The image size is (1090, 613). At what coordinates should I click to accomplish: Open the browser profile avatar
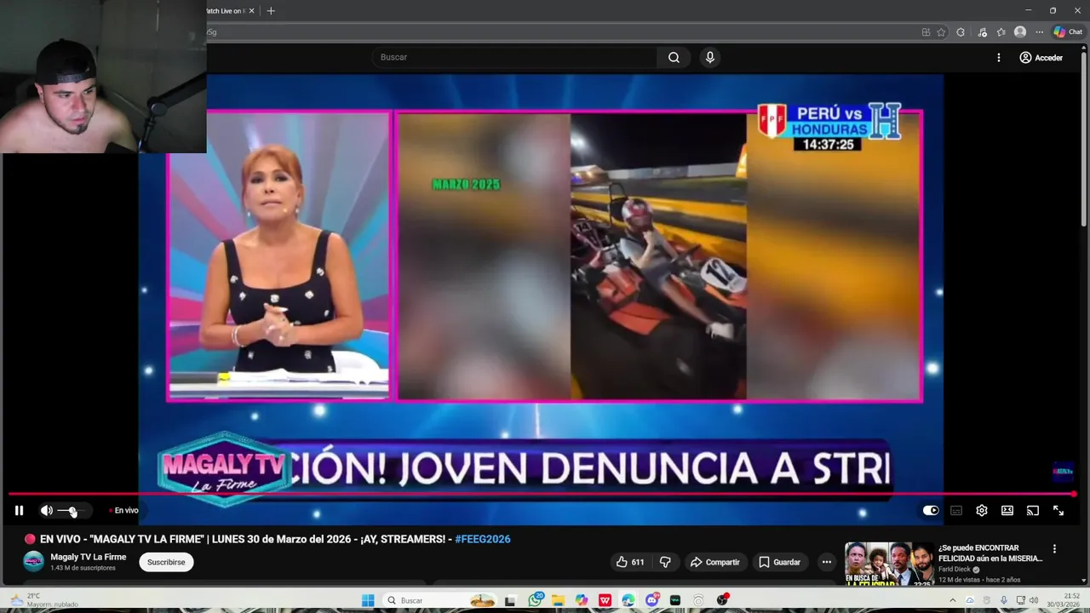(x=1020, y=32)
